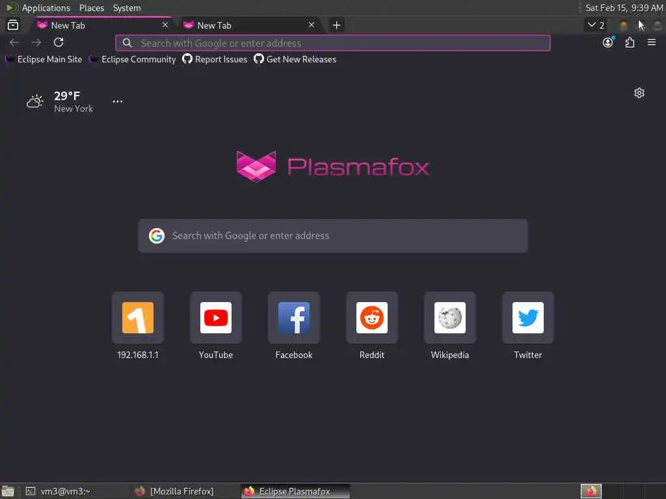Focus the address bar input
Image resolution: width=666 pixels, height=499 pixels.
[x=332, y=43]
